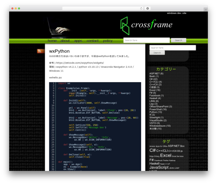217x184 pixels.
Task: Open the policy menu item
Action: pos(108,41)
